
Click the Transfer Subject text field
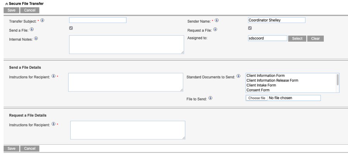coord(98,20)
